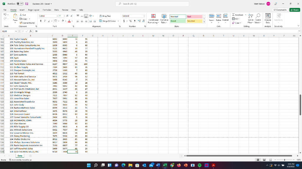
Task: Click the Copy icon
Action: click(21, 19)
